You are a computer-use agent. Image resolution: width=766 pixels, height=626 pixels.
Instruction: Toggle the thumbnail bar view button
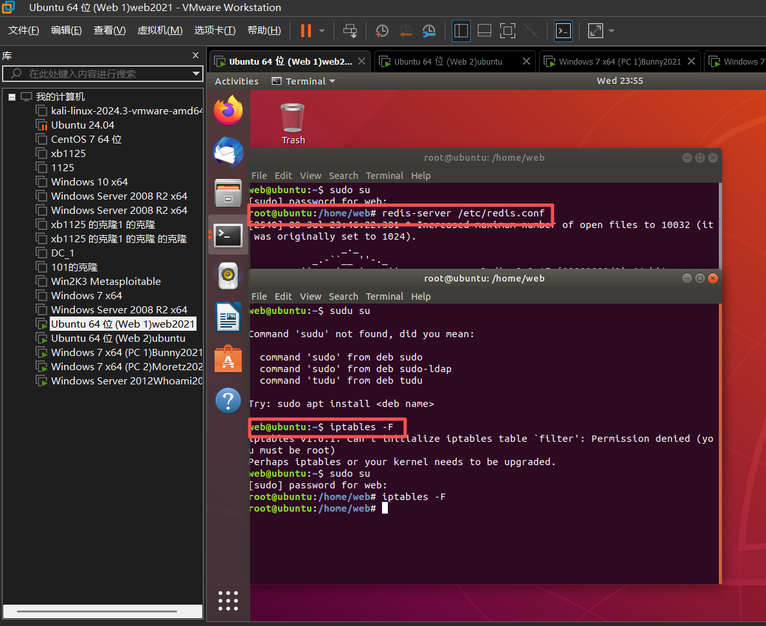point(484,31)
